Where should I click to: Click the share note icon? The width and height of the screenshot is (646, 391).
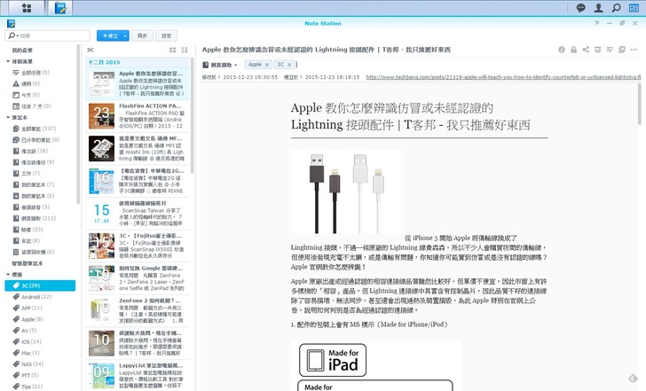[586, 50]
